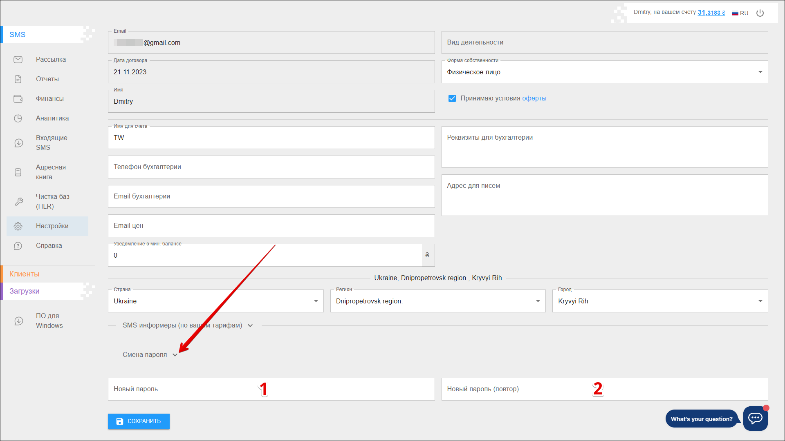The width and height of the screenshot is (785, 441).
Task: Open the Клиенты section tab
Action: click(x=25, y=274)
